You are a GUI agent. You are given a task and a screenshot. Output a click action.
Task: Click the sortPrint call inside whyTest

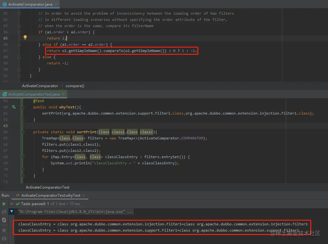[178, 113]
